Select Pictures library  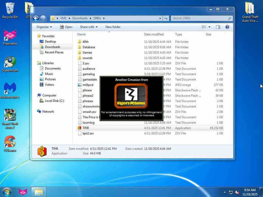50,79
